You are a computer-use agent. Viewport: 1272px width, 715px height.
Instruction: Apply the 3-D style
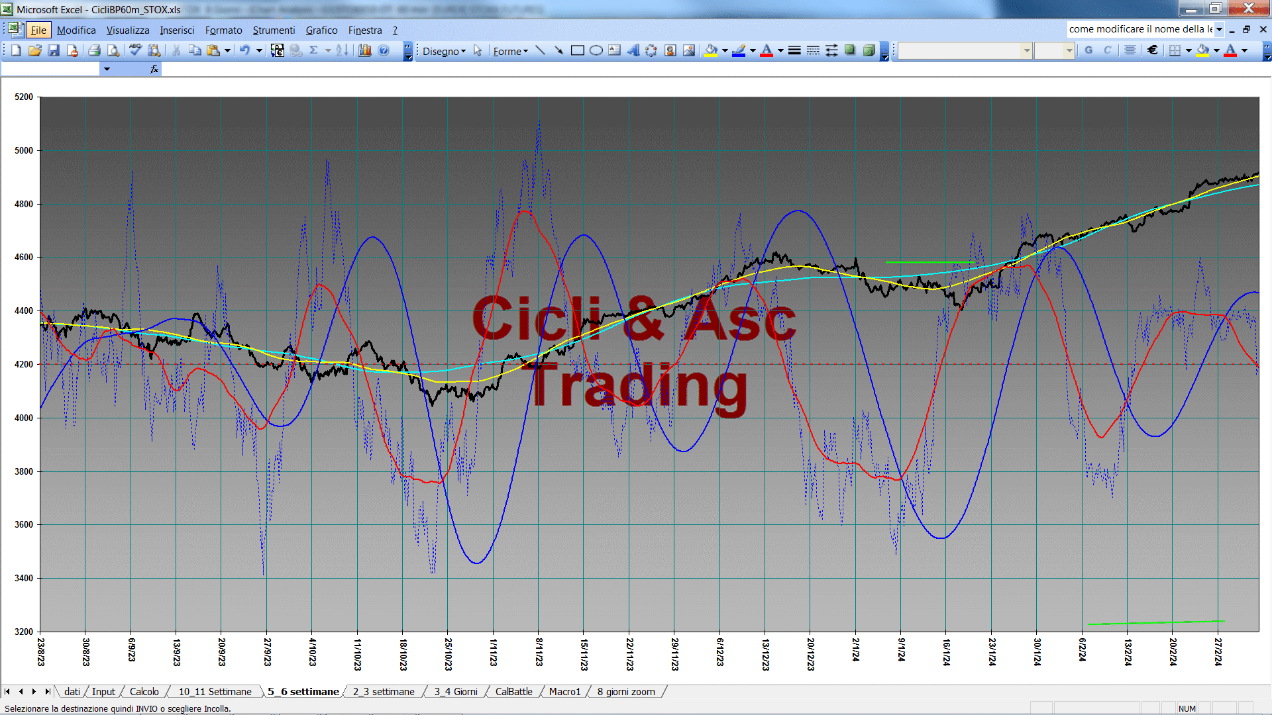click(x=869, y=50)
